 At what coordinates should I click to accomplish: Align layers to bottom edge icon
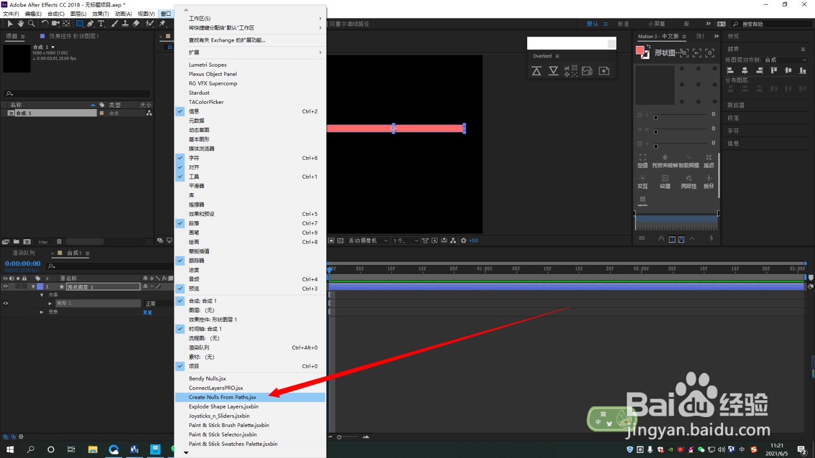pyautogui.click(x=803, y=70)
